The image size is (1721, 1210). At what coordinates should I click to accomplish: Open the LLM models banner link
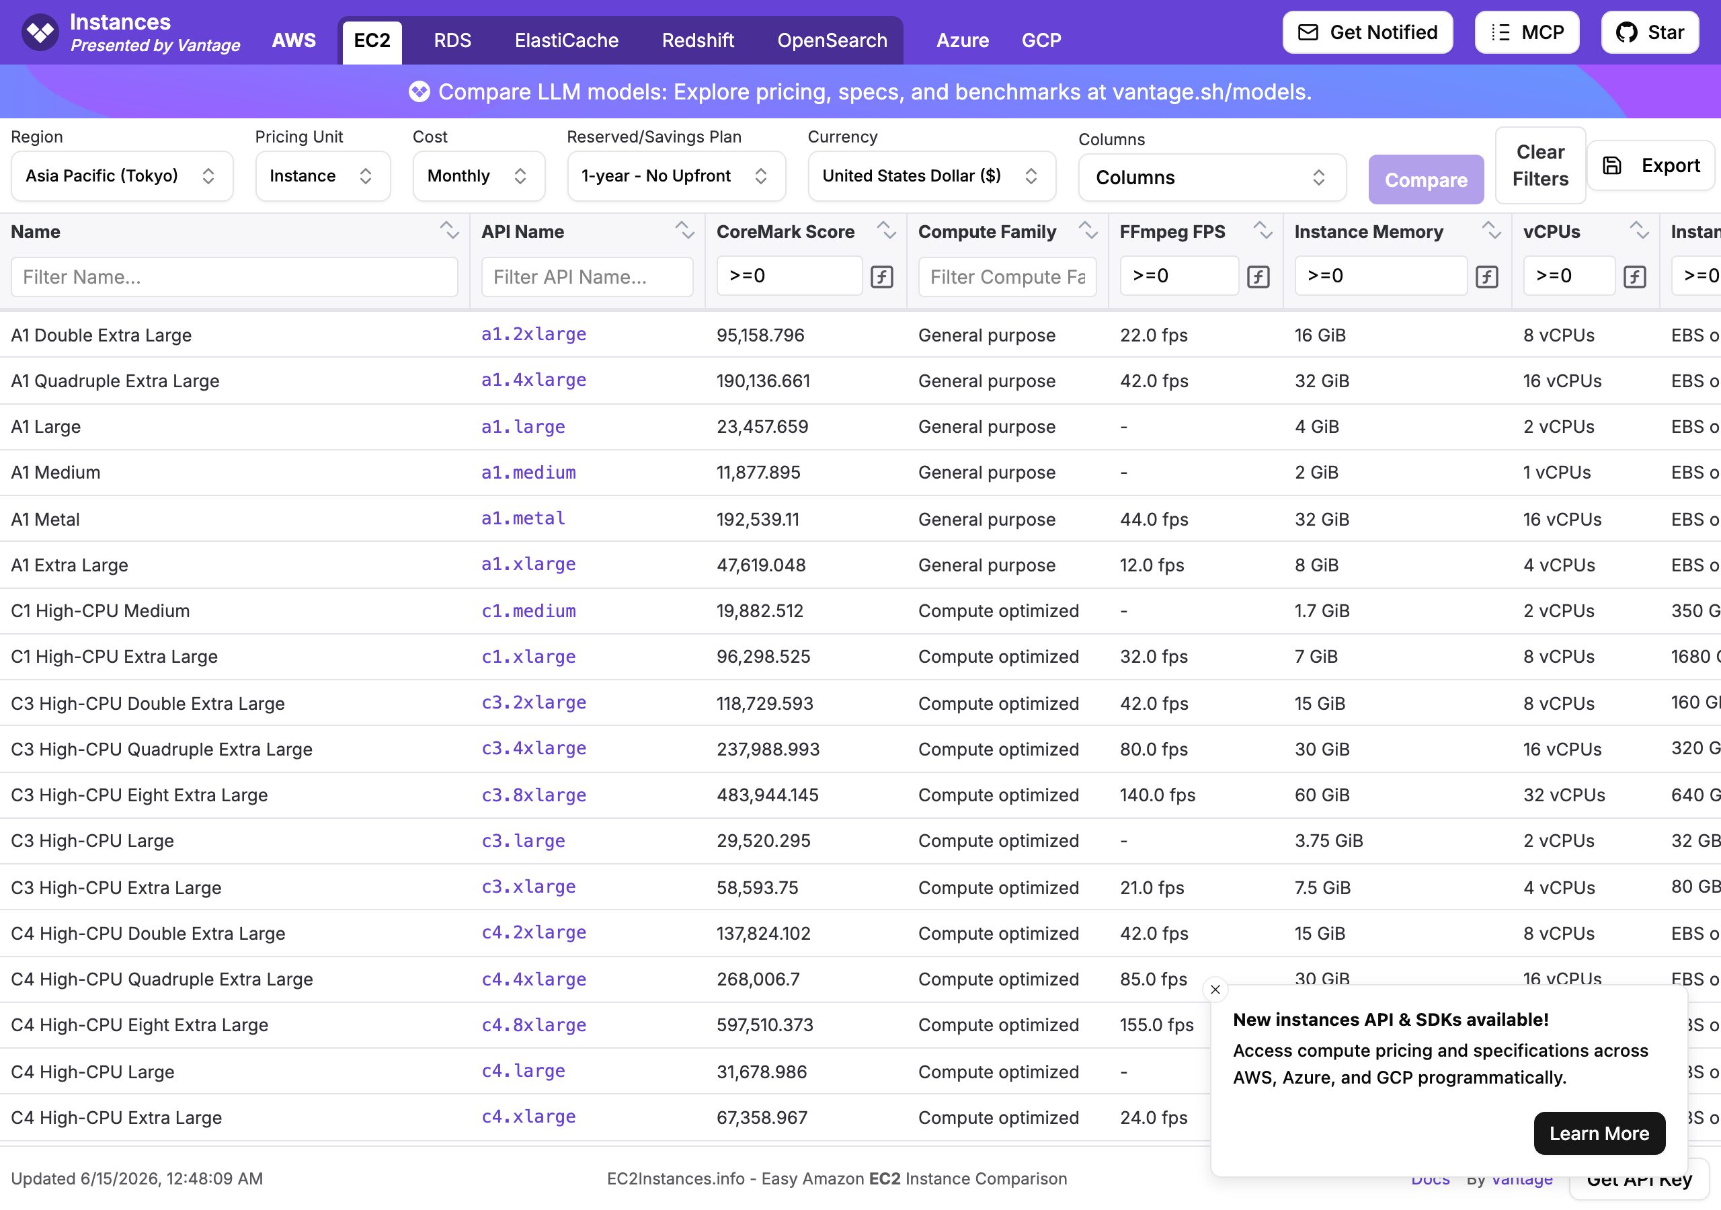(x=874, y=91)
